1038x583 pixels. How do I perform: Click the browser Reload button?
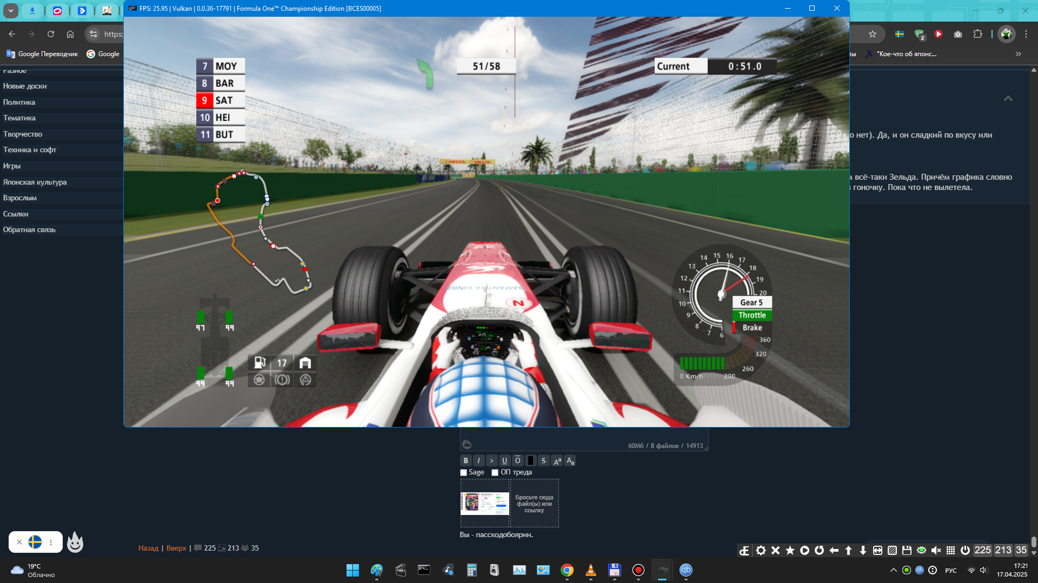51,34
